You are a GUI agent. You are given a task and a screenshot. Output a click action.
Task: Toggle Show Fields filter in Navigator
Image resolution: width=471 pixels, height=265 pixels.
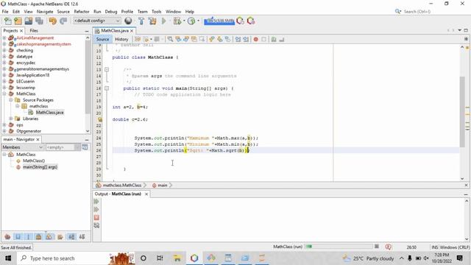tap(18, 237)
